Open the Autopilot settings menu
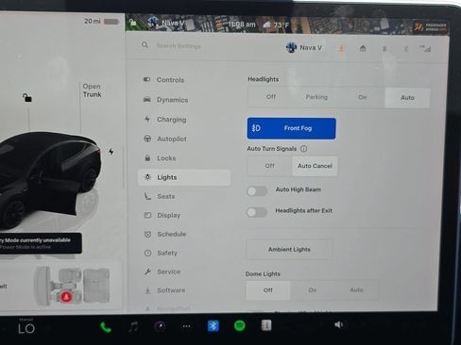 coord(184,139)
